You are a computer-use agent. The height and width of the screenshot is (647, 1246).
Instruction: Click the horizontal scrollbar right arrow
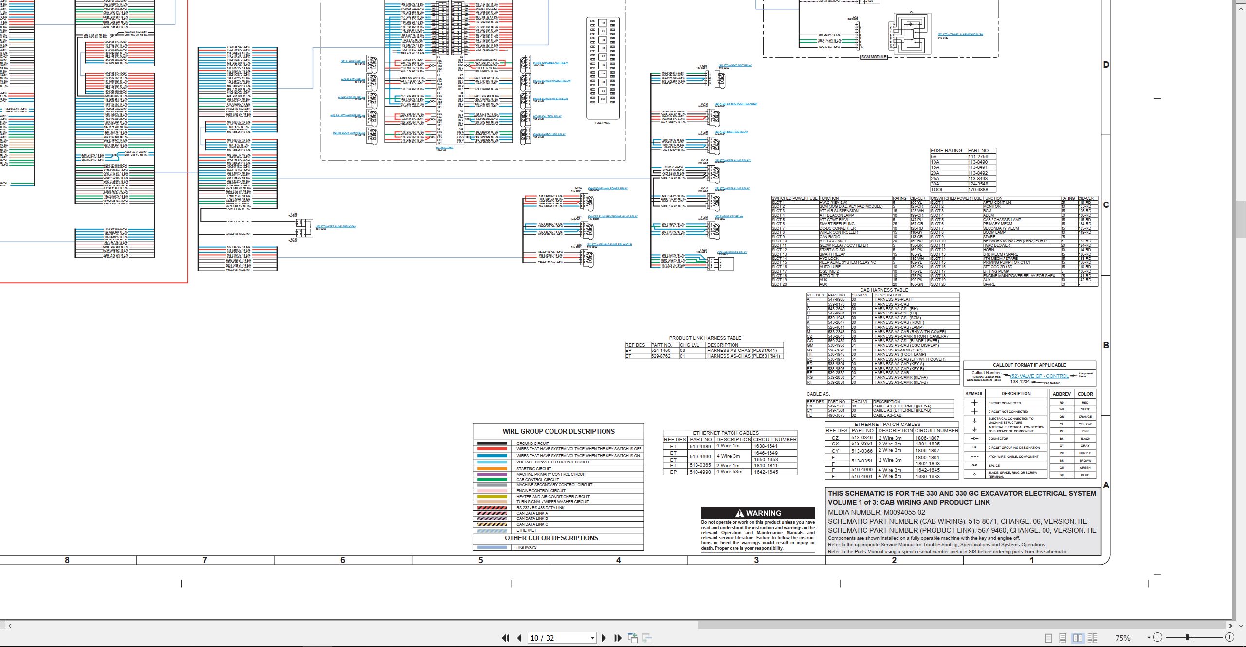click(1230, 626)
